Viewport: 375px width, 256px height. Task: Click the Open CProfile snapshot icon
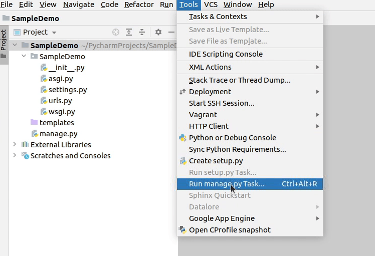182,230
